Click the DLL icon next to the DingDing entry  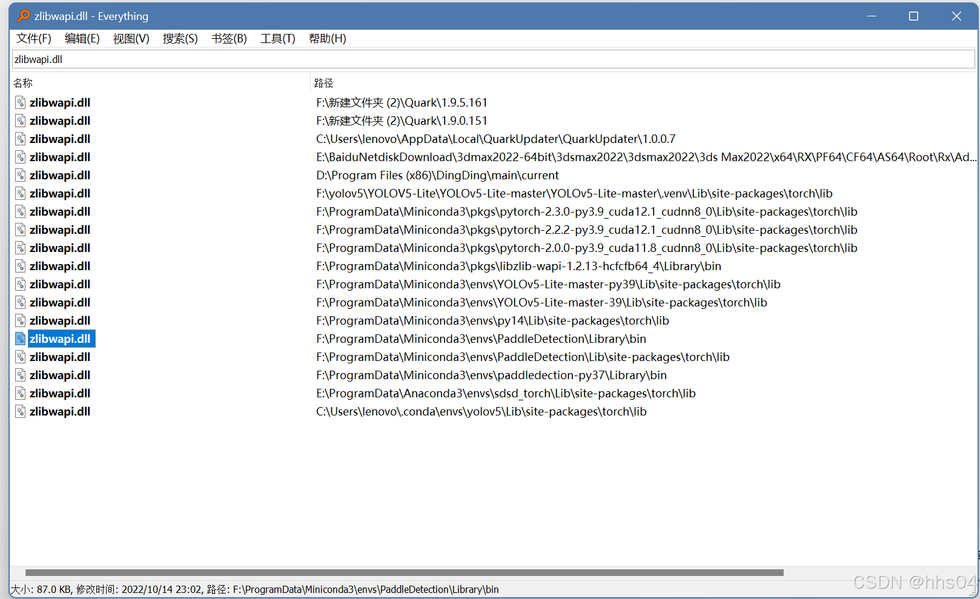20,175
